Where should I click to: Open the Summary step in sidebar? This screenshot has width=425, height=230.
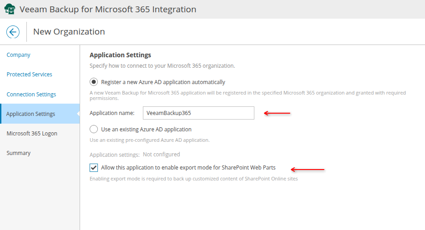point(19,153)
